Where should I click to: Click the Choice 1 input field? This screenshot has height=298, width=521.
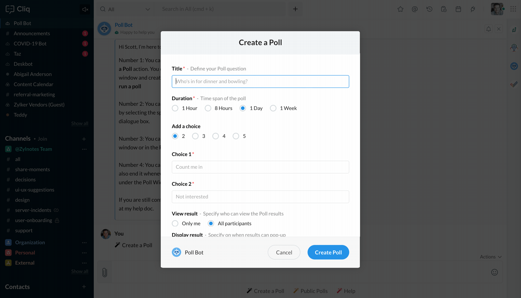pos(260,167)
